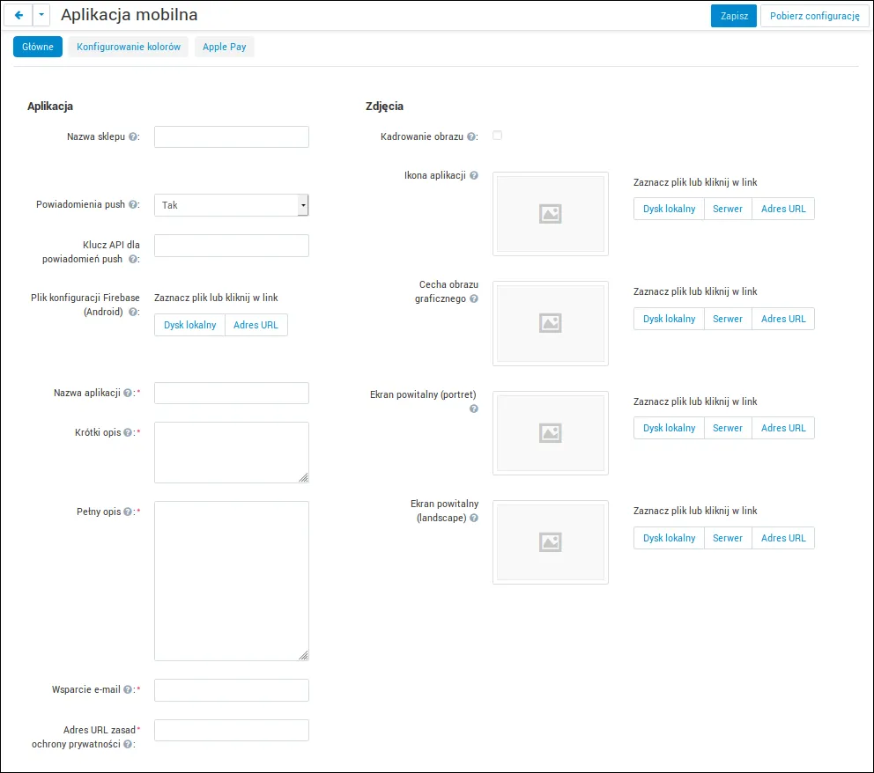Toggle the Kadrowanie obrazu checkbox
The width and height of the screenshot is (874, 773).
pos(497,136)
